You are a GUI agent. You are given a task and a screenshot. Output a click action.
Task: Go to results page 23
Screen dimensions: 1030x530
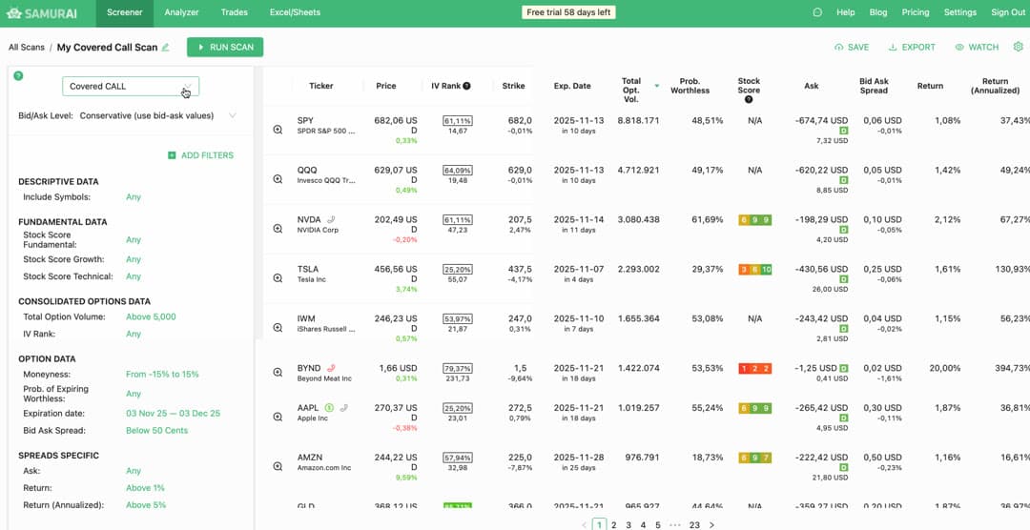694,524
